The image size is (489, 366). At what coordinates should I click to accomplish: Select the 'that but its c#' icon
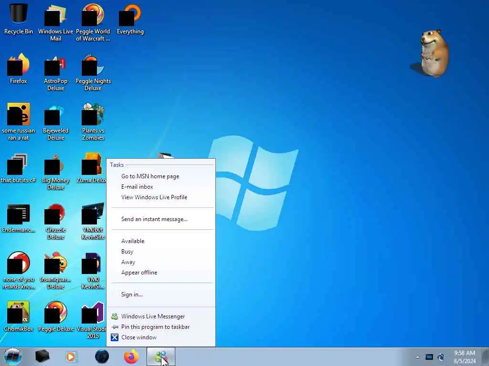[x=19, y=168]
